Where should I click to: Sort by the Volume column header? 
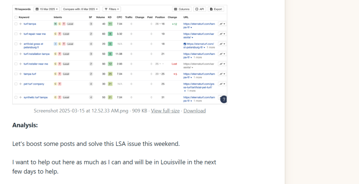coord(100,17)
